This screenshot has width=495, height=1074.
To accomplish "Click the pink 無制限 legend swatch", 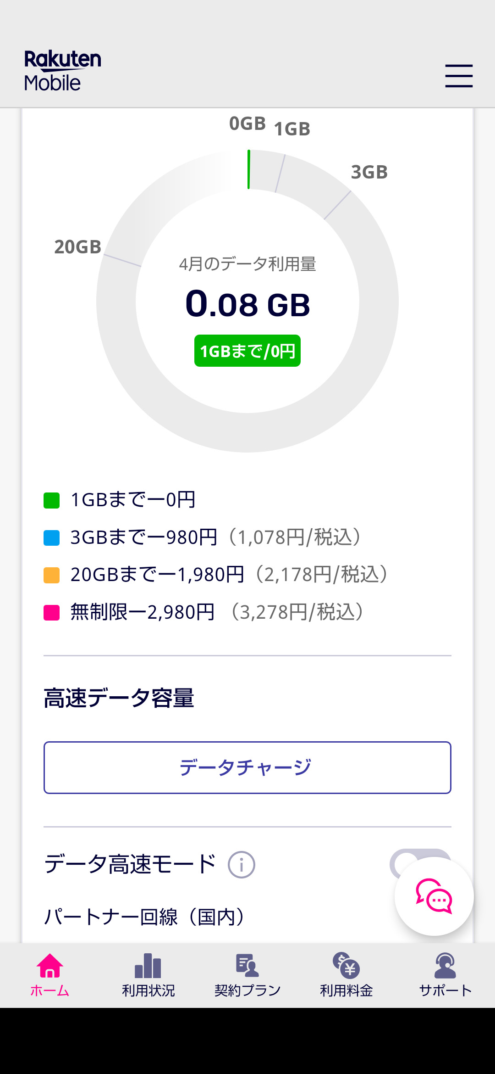I will 52,613.
